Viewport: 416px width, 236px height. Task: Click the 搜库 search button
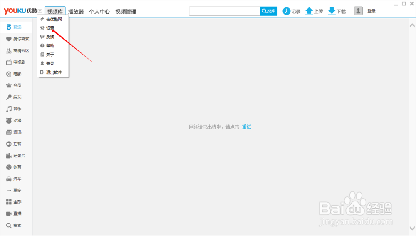click(268, 11)
